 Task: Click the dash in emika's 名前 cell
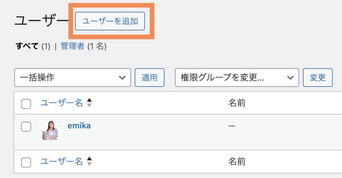pyautogui.click(x=232, y=126)
